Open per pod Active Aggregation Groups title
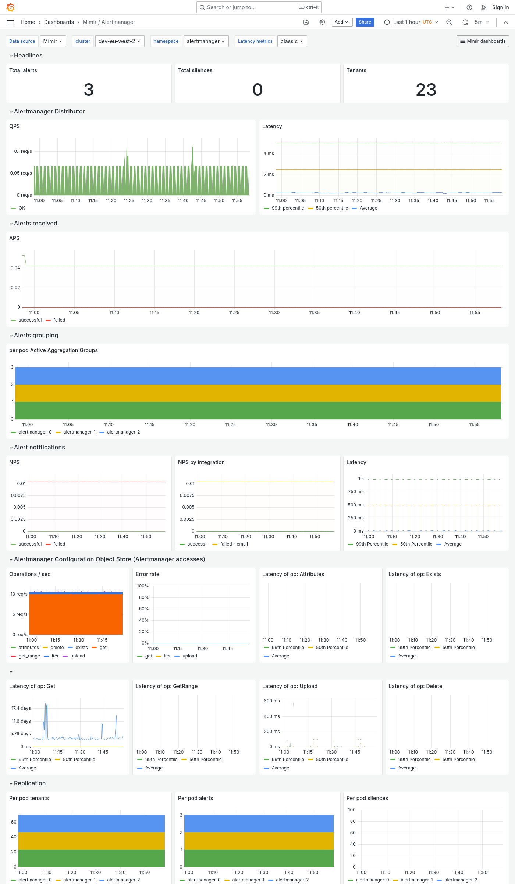 coord(53,350)
